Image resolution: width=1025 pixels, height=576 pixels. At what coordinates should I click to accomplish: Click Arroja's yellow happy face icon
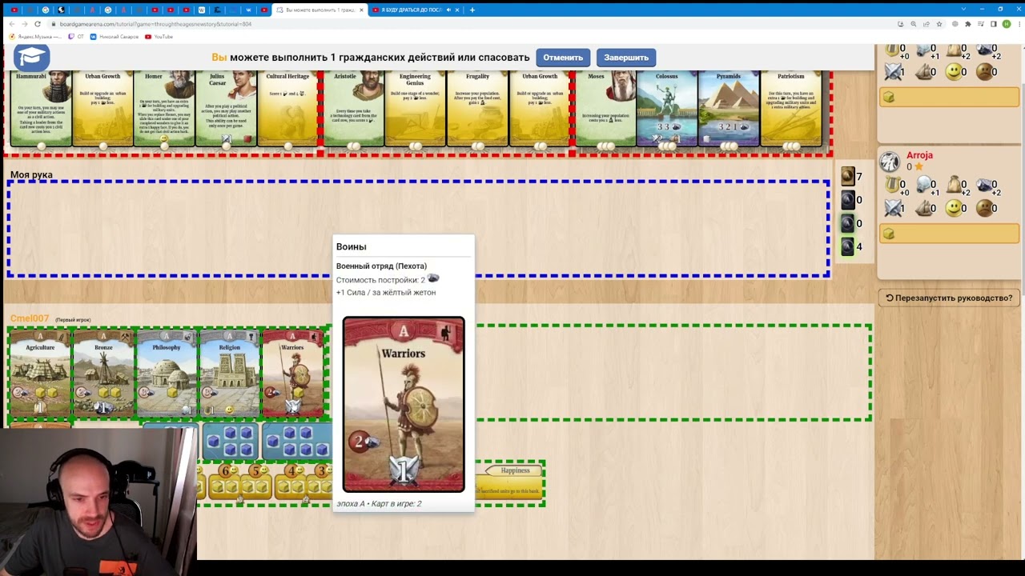[954, 208]
